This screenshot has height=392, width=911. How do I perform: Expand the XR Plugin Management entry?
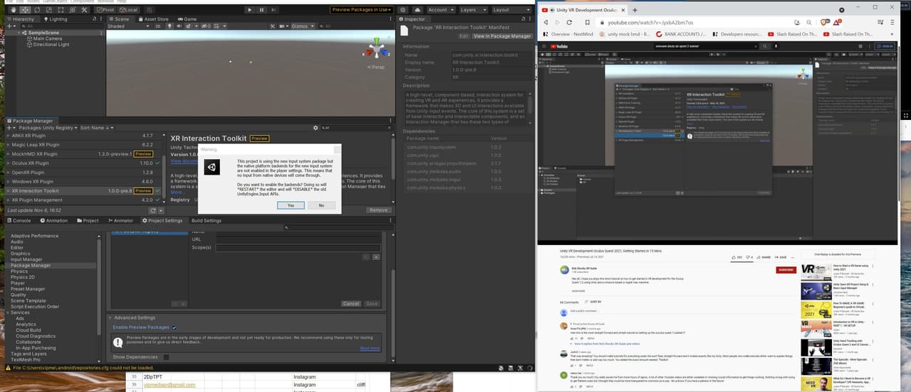click(x=9, y=200)
